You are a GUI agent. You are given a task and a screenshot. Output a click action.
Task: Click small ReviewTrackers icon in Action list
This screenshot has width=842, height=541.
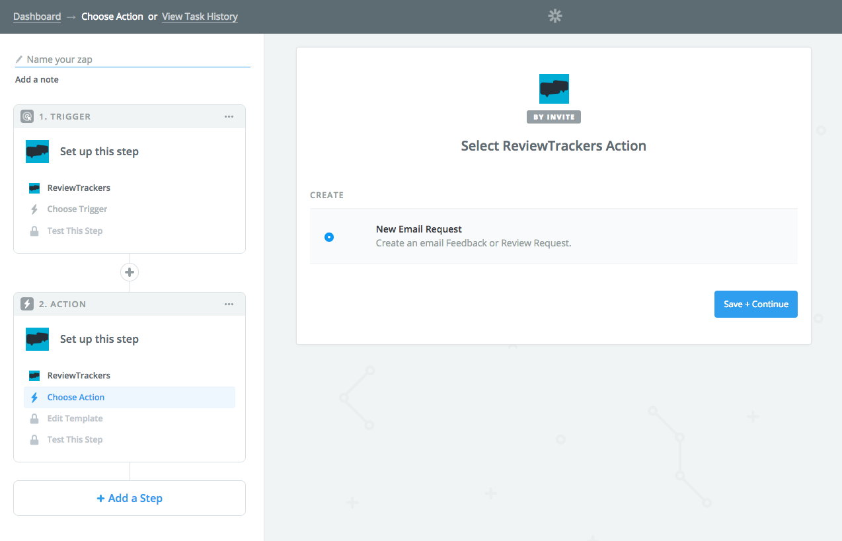pyautogui.click(x=34, y=376)
